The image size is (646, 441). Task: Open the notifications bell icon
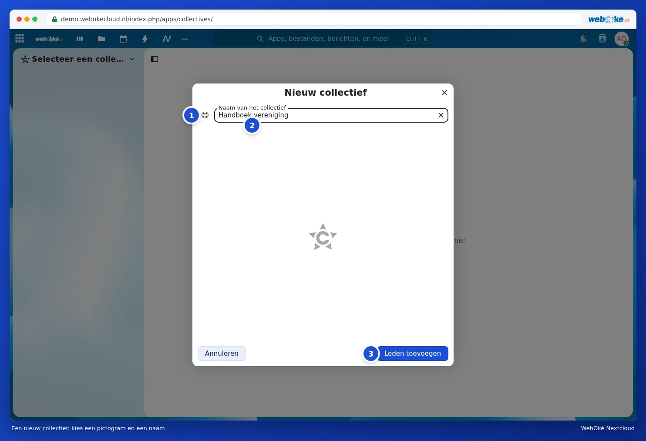click(x=583, y=39)
